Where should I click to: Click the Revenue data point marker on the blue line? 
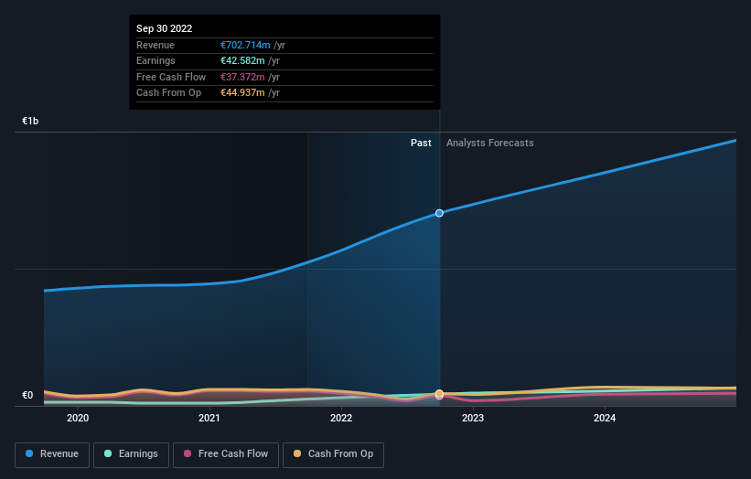(x=439, y=213)
